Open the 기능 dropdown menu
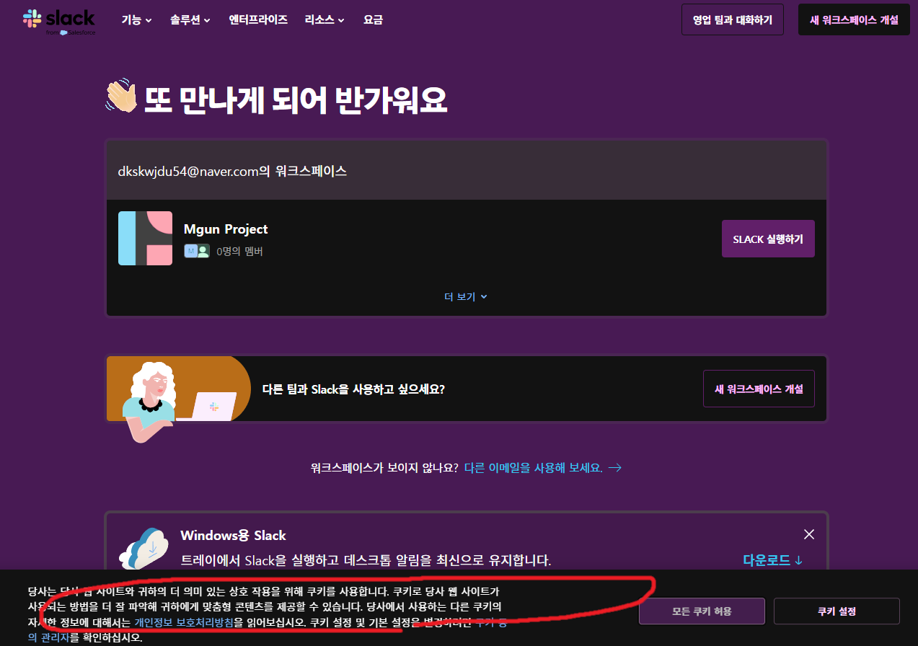Viewport: 918px width, 646px height. [136, 20]
